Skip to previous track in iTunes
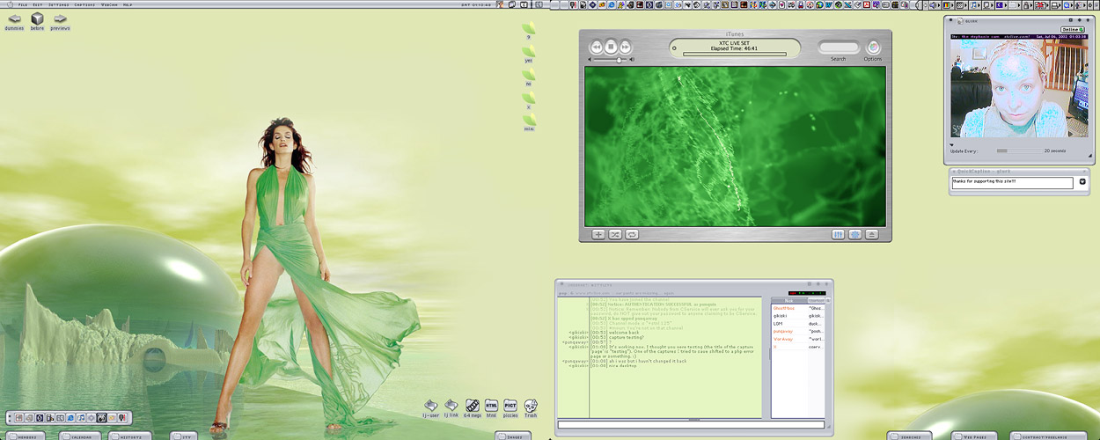The height and width of the screenshot is (440, 1100). [596, 47]
